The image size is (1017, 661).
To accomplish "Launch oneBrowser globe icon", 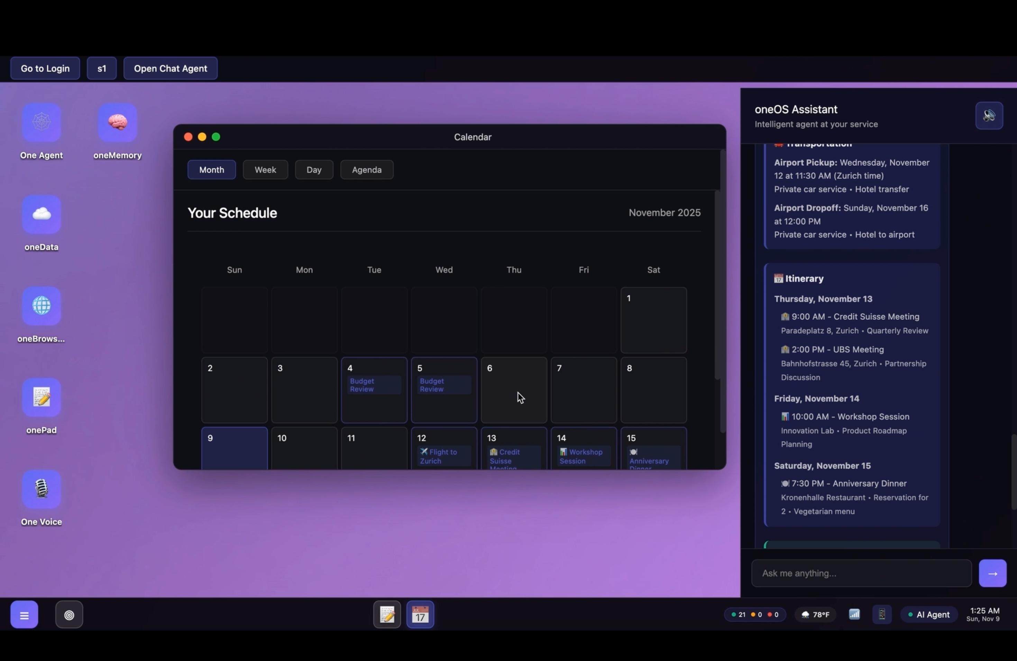I will click(42, 306).
